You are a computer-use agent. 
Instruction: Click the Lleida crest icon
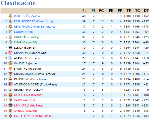(11, 48)
